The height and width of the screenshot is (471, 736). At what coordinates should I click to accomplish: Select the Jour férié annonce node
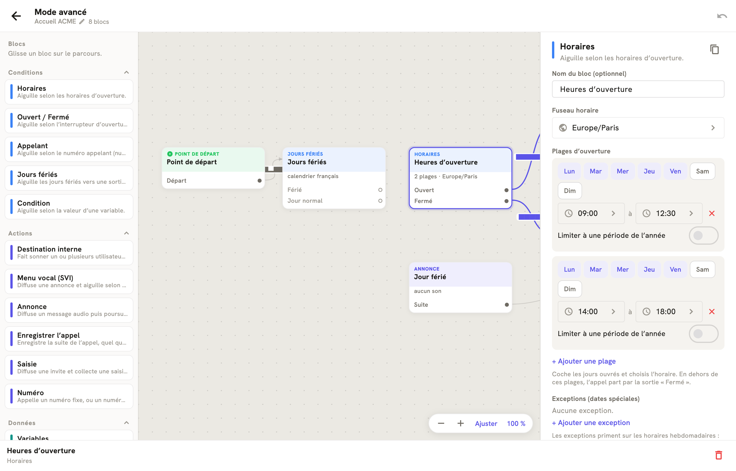pyautogui.click(x=460, y=287)
